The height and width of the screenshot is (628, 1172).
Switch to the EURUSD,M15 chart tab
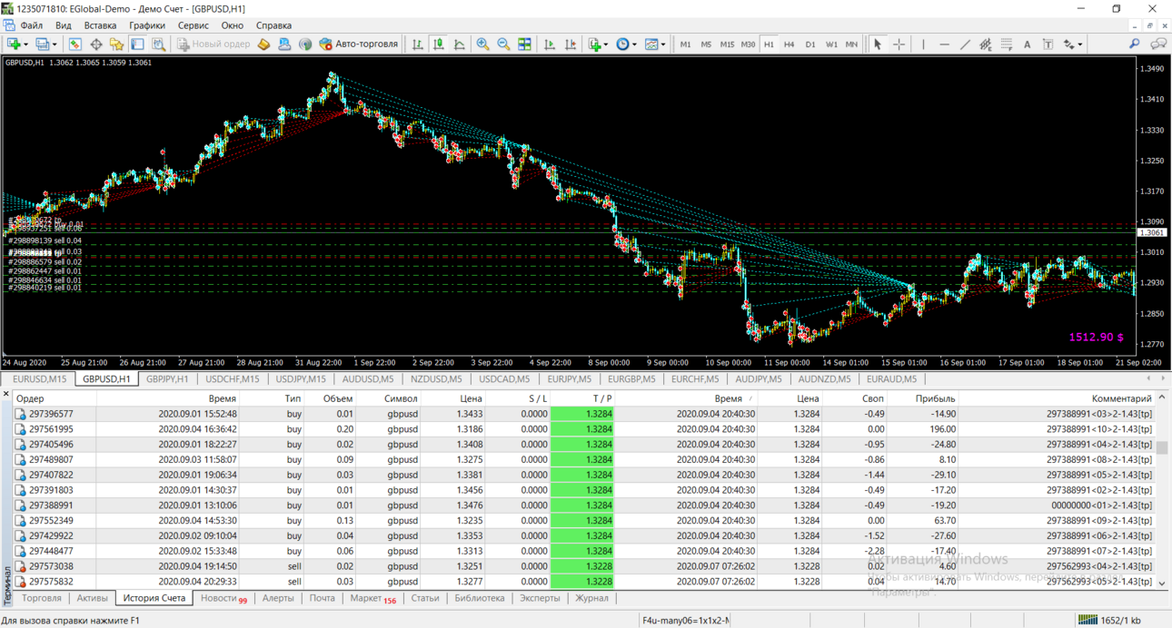[40, 379]
